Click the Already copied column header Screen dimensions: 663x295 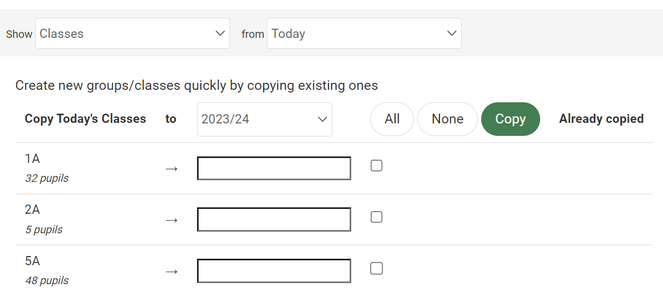pos(601,119)
